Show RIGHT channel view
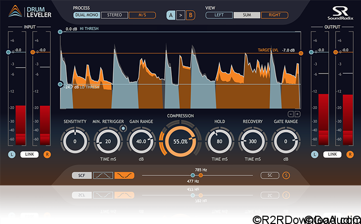The width and height of the screenshot is (361, 224). click(275, 15)
